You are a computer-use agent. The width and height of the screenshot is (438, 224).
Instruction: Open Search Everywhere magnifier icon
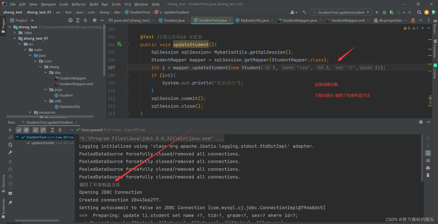tap(419, 12)
